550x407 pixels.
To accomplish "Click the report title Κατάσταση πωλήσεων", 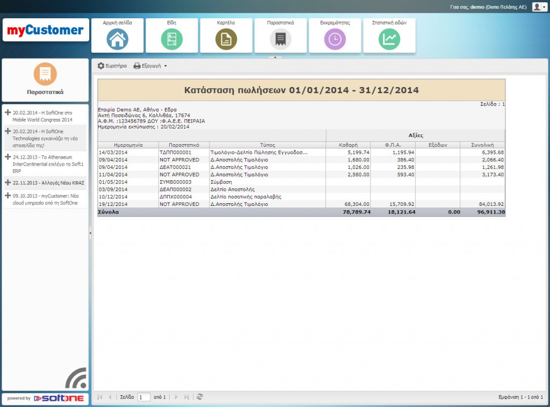I will [301, 90].
